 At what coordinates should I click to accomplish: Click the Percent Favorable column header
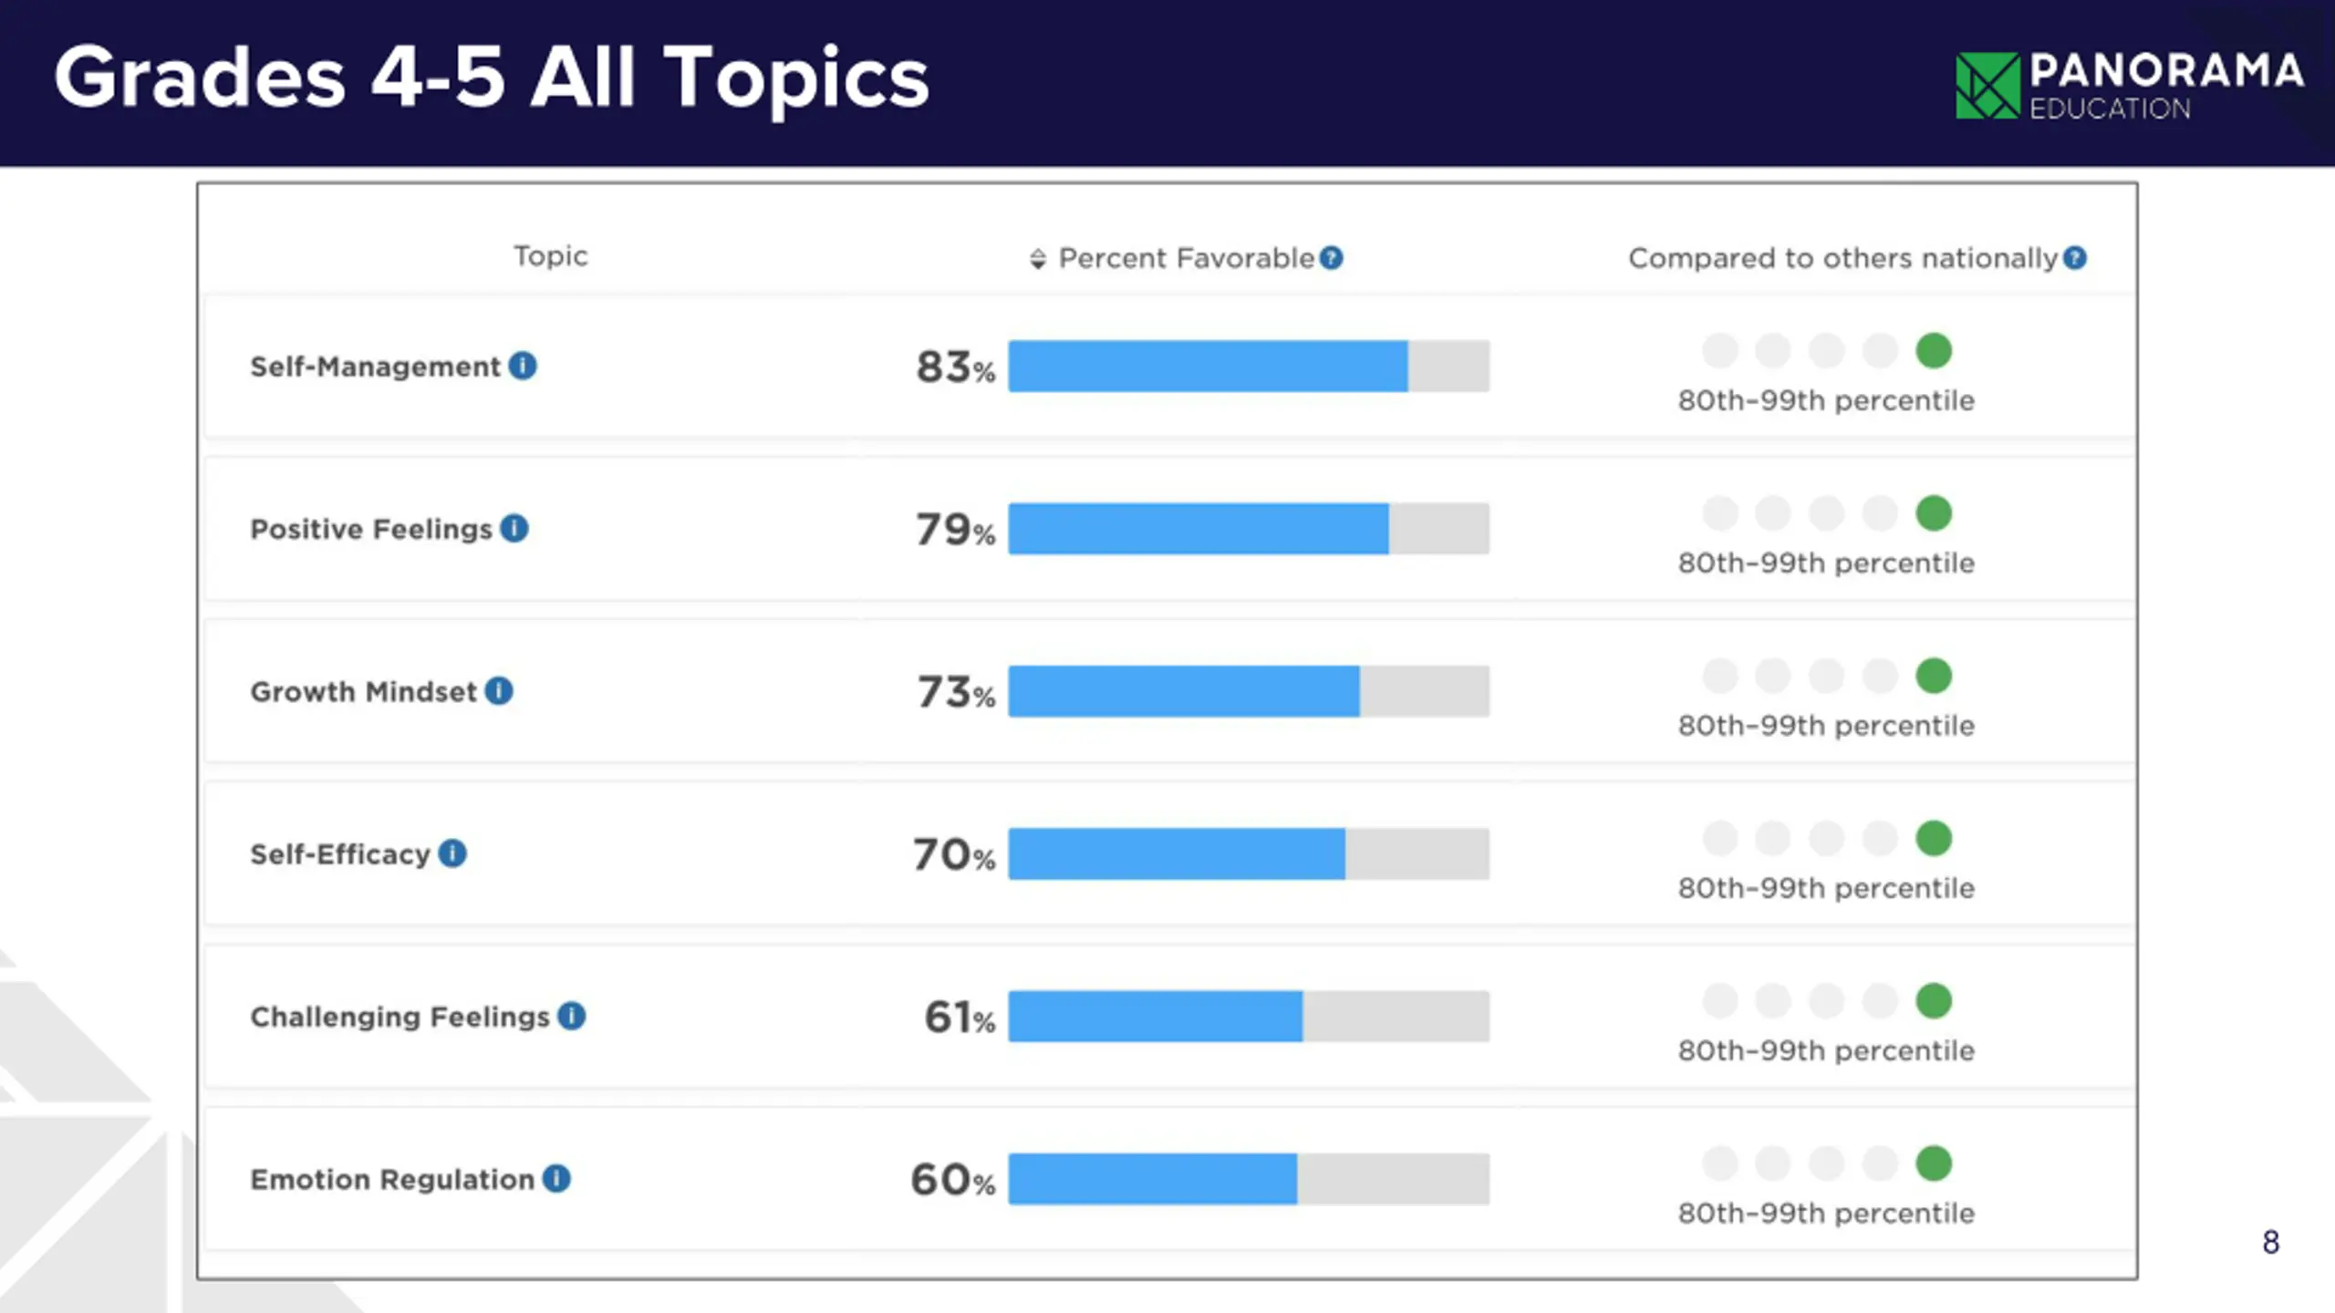[1186, 259]
